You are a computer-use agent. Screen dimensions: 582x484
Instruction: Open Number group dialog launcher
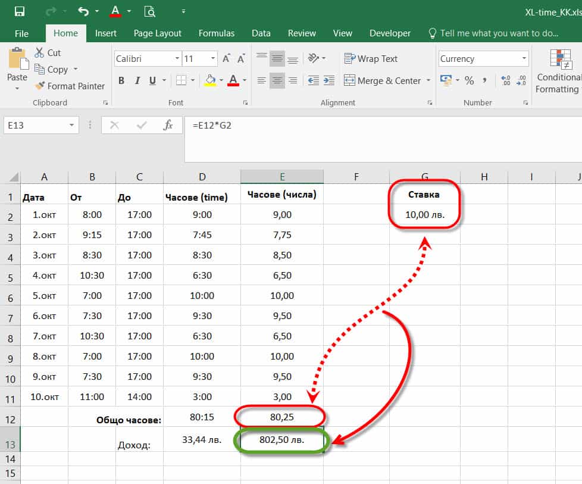tap(525, 103)
